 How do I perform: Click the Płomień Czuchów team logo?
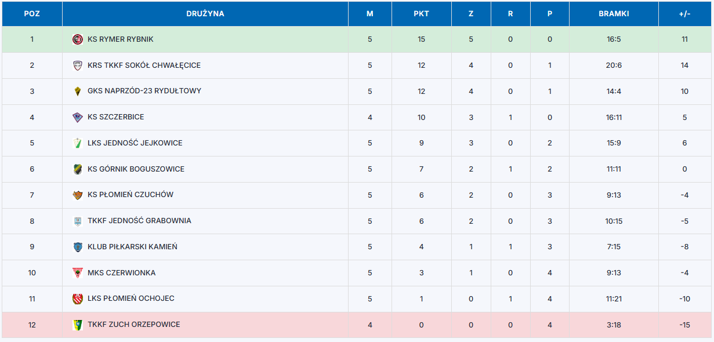(x=78, y=195)
